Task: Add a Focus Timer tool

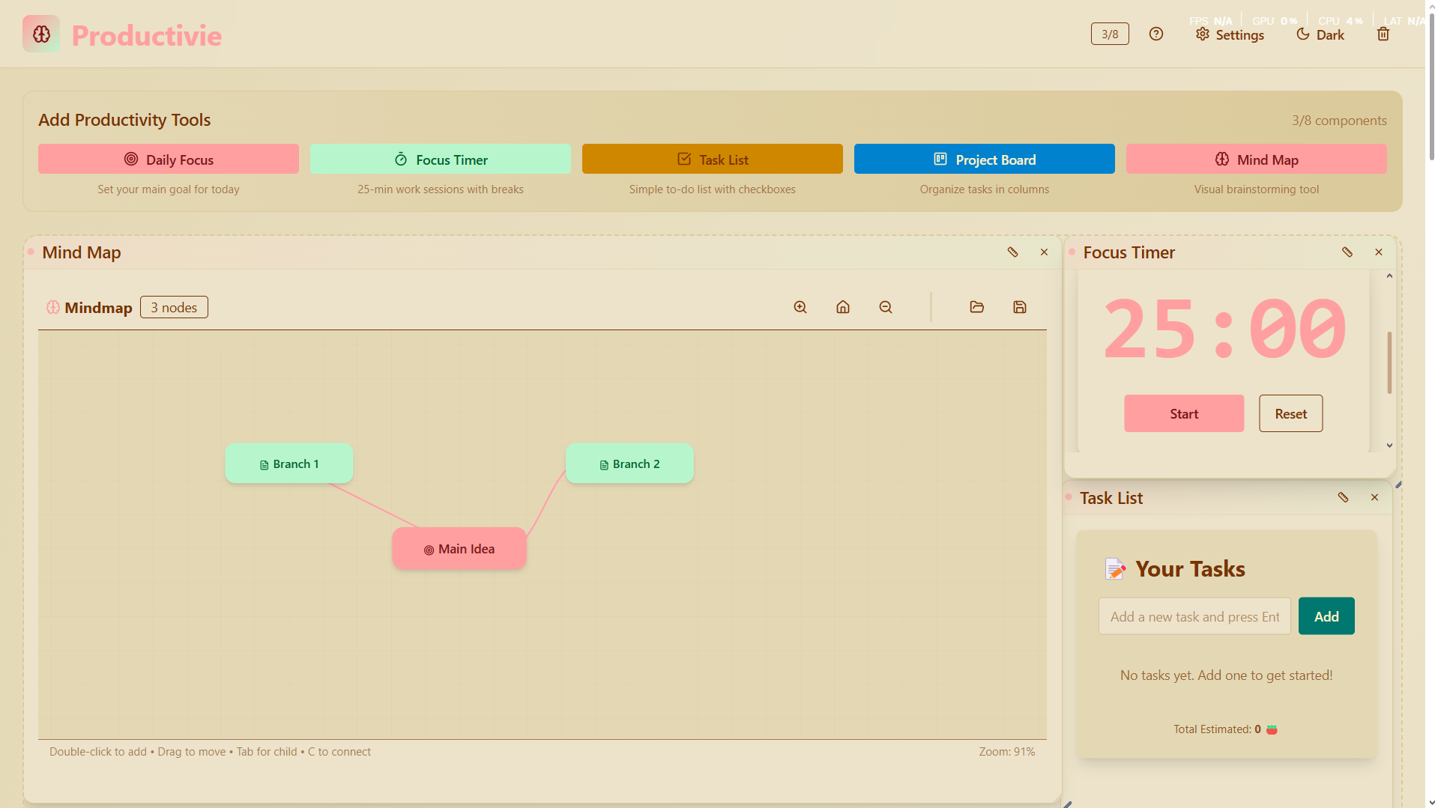Action: pos(441,159)
